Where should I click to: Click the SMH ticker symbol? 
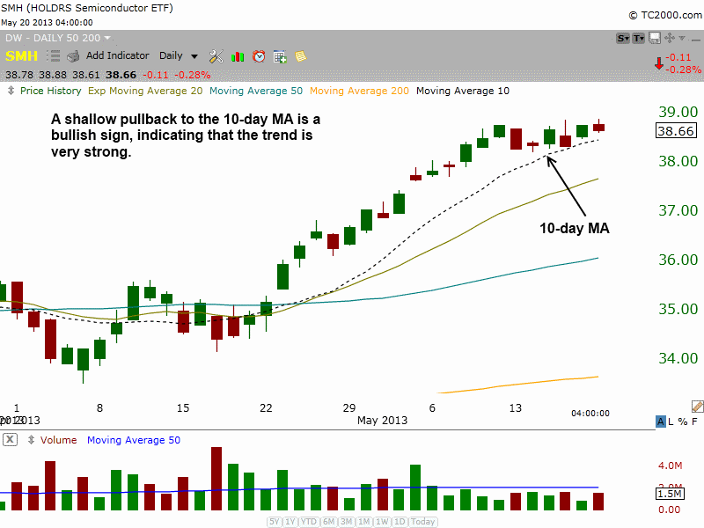pos(21,56)
